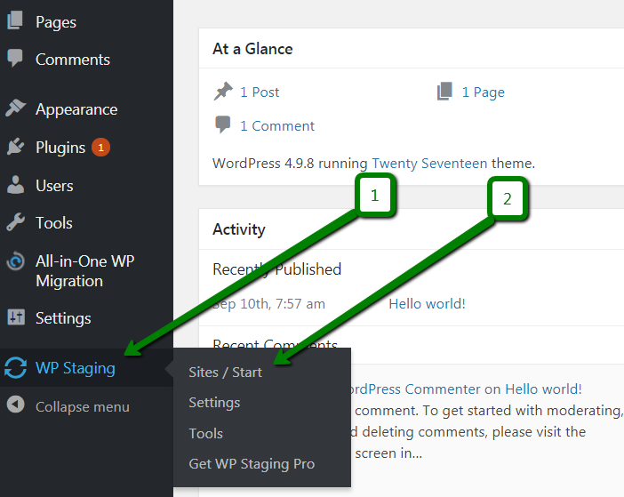Screen dimensions: 624x497
Task: Choose Sites / Start in WP Staging submenu
Action: pyautogui.click(x=225, y=373)
